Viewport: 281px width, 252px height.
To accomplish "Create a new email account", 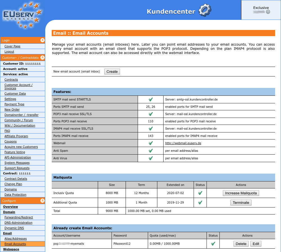I will pos(112,72).
